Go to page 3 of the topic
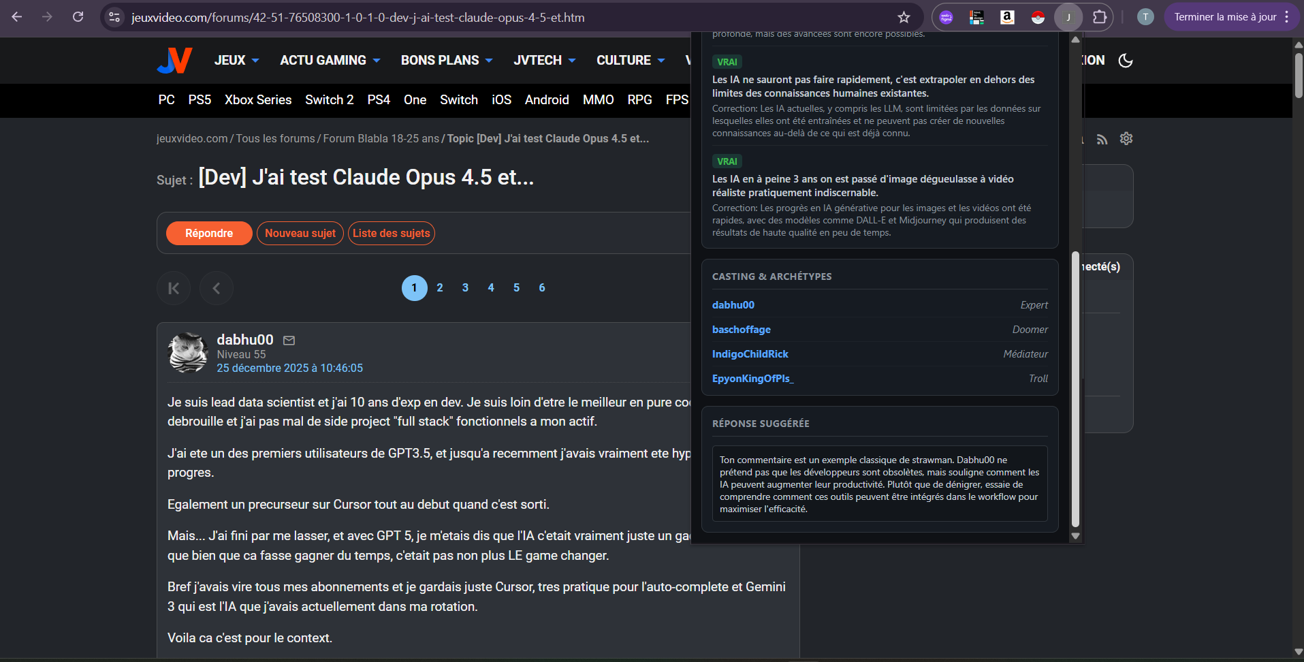 (x=465, y=288)
